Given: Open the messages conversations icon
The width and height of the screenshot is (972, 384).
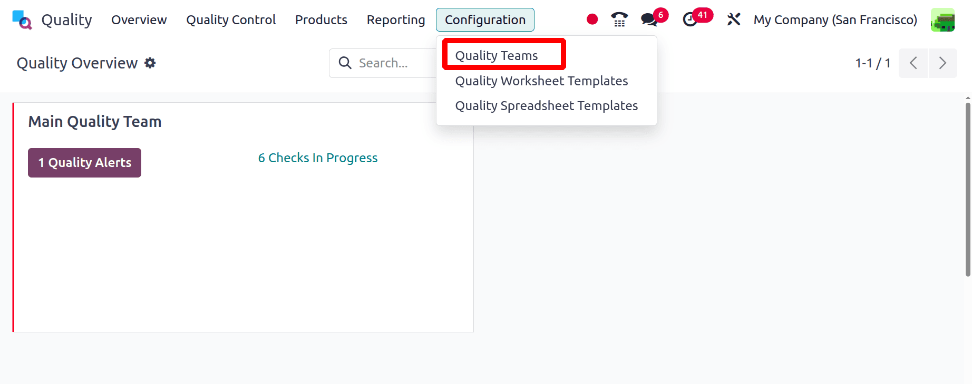Looking at the screenshot, I should click(648, 19).
